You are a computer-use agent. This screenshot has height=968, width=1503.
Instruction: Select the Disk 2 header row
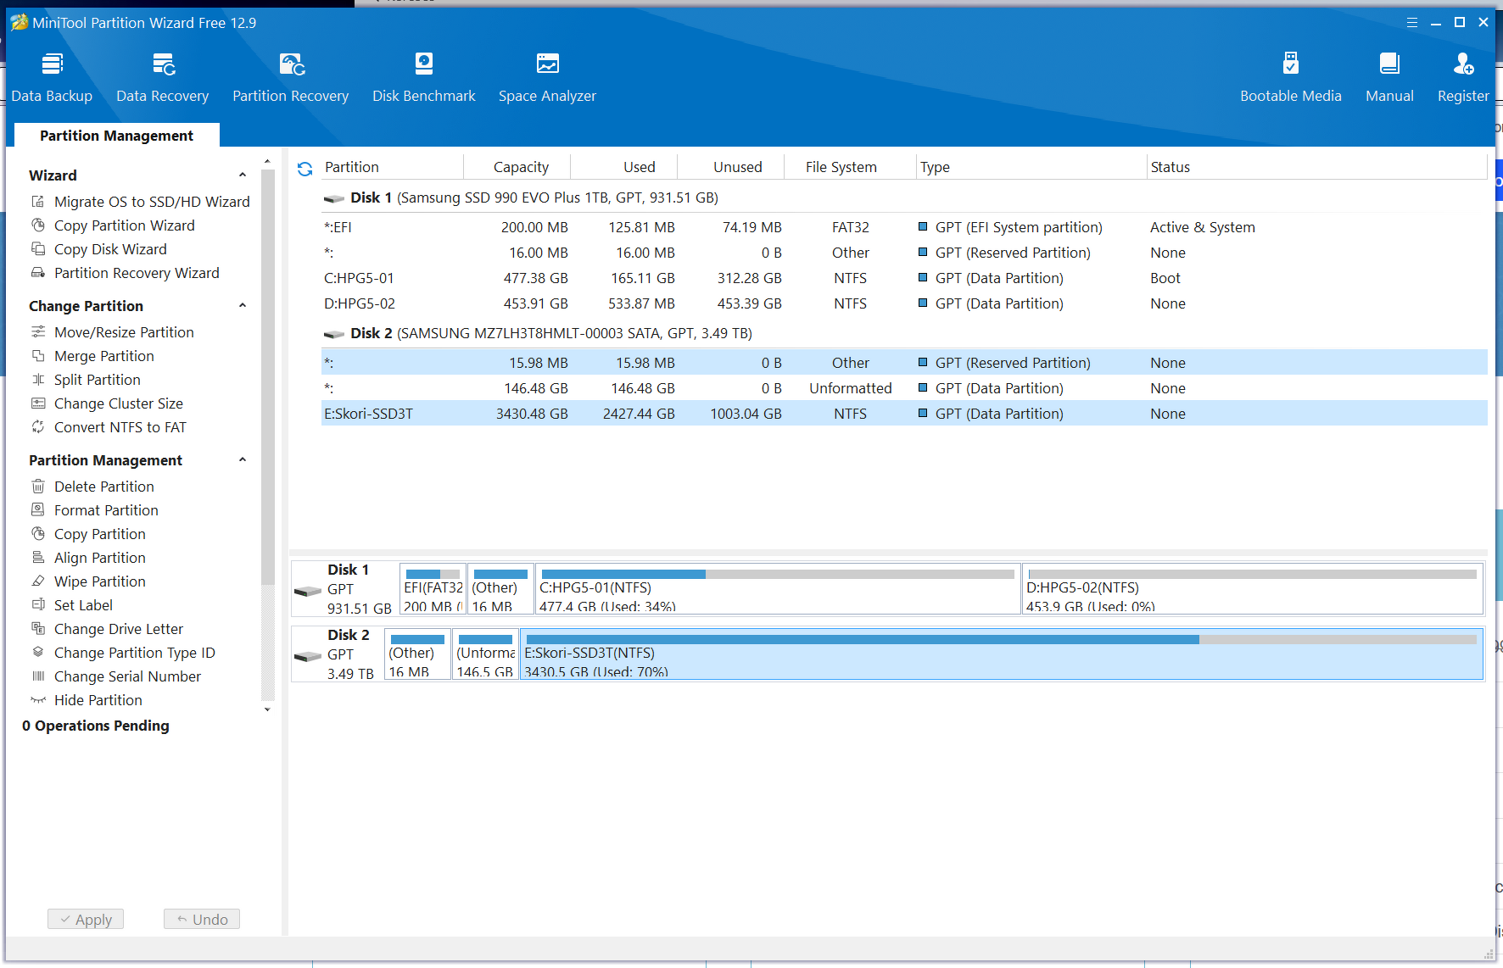point(904,333)
